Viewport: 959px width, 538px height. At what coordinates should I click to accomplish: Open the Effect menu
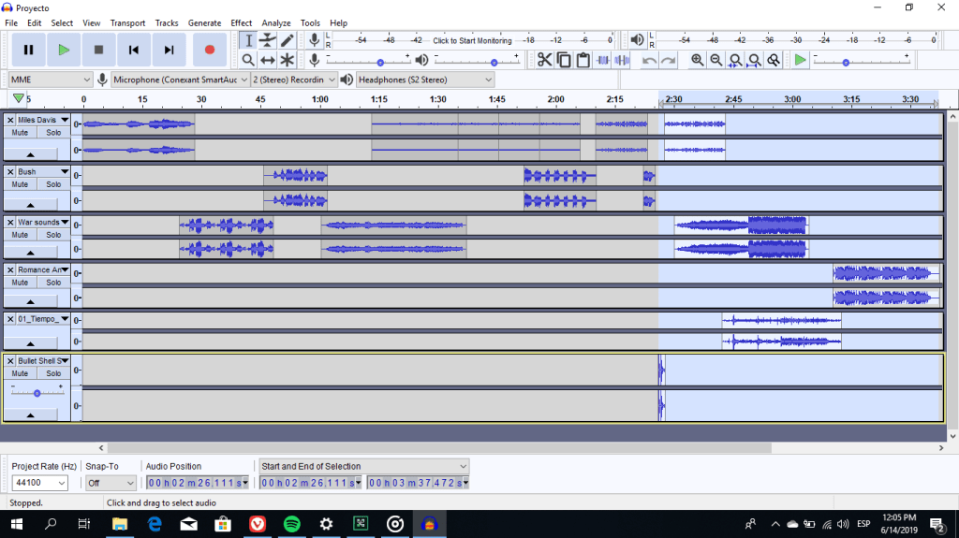241,22
